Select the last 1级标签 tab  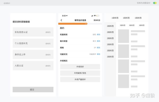tap(138, 18)
